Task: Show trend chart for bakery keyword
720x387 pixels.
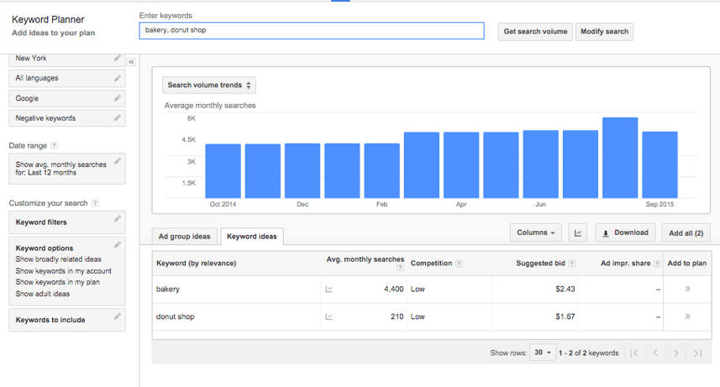Action: click(x=328, y=290)
